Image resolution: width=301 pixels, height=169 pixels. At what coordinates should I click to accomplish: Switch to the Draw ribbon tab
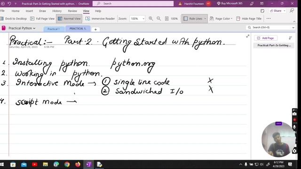[x=43, y=11]
